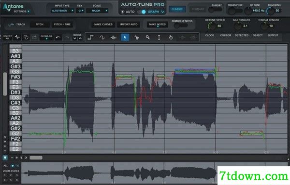Click Auto mode play icon
The width and height of the screenshot is (290, 185).
tap(122, 12)
